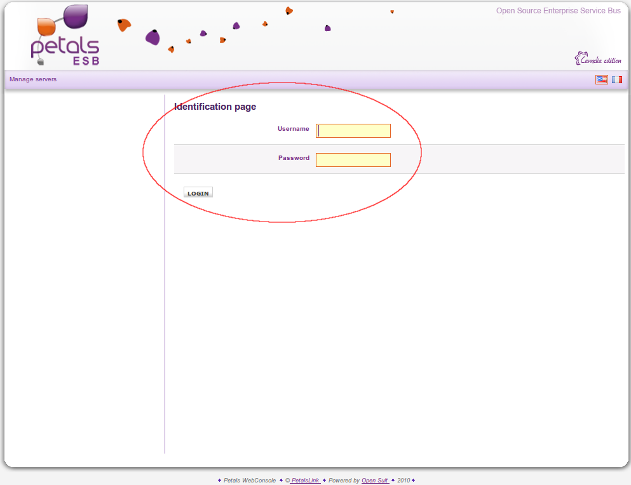Open the Open Suit footer link
Screen dimensions: 631x485
point(375,481)
